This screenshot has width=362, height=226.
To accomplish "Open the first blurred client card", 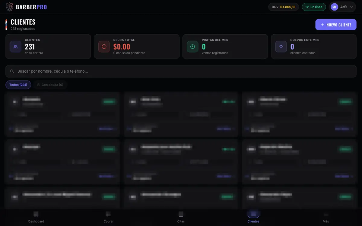I will click(62, 115).
